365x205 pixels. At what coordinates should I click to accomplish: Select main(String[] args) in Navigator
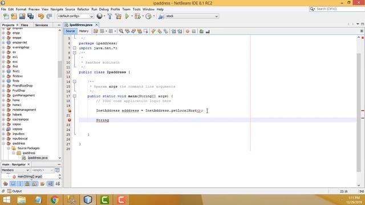point(30,177)
